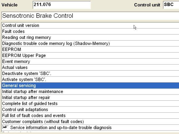Open Reading out ring memory

pyautogui.click(x=26, y=38)
